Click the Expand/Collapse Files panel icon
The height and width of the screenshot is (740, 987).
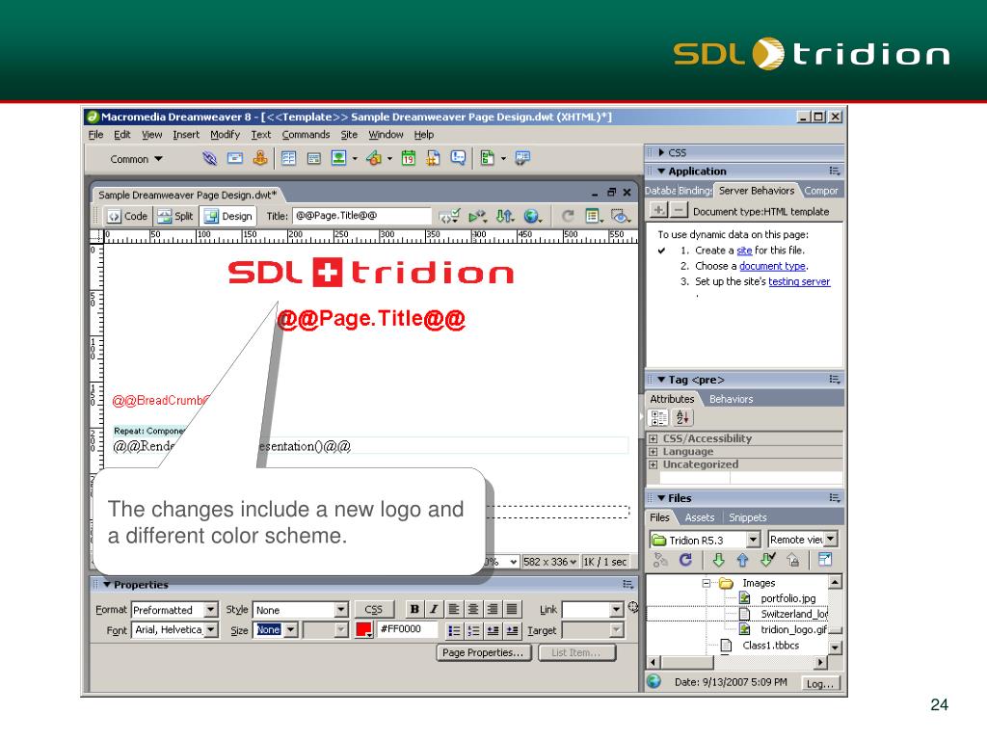825,560
